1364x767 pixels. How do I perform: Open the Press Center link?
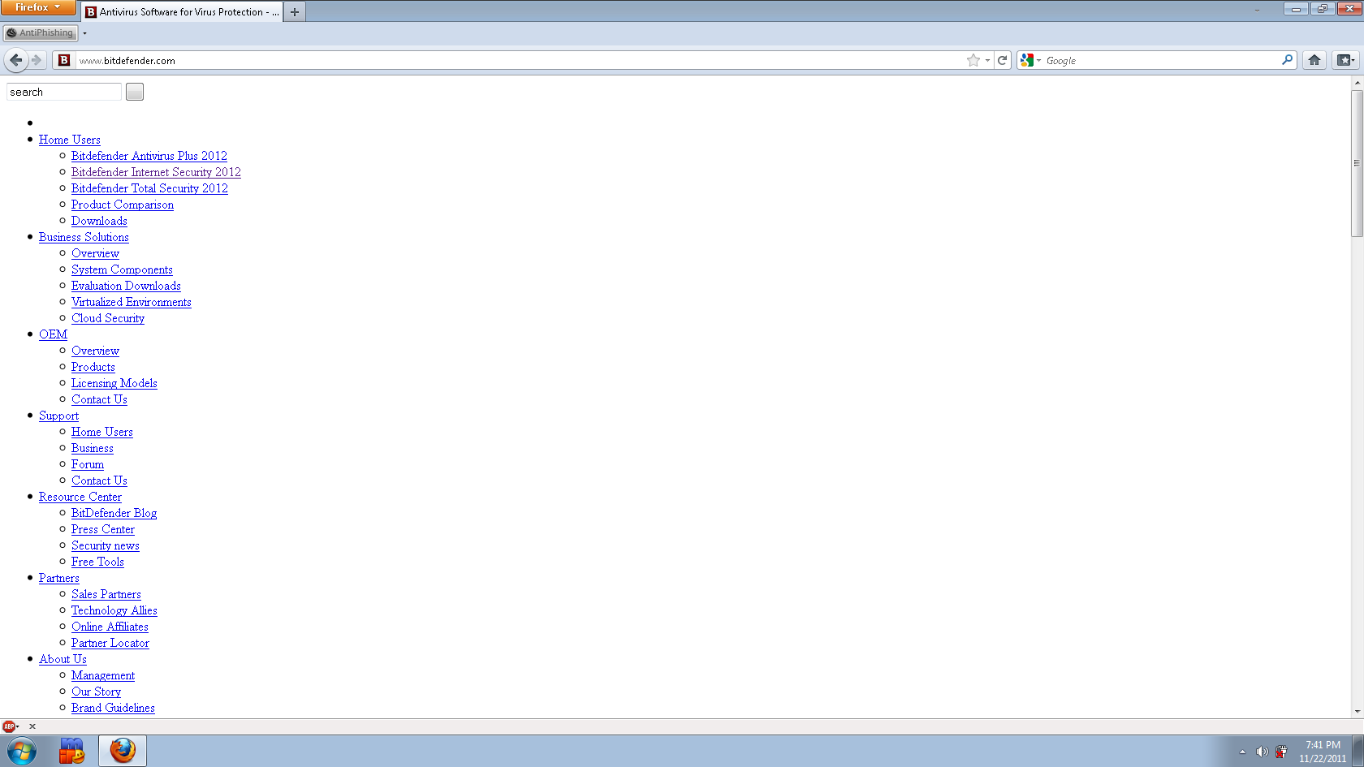[x=103, y=529]
